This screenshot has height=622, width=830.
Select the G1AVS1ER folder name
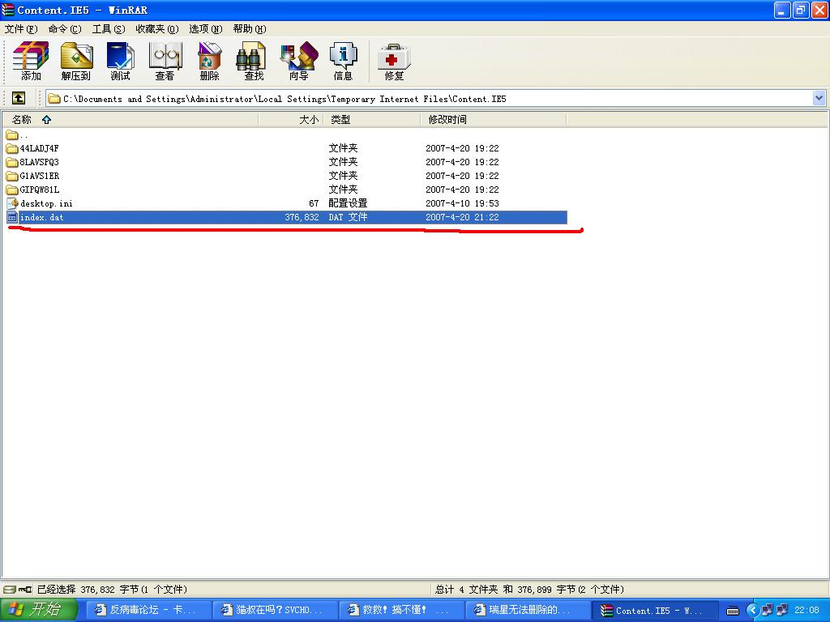click(40, 176)
